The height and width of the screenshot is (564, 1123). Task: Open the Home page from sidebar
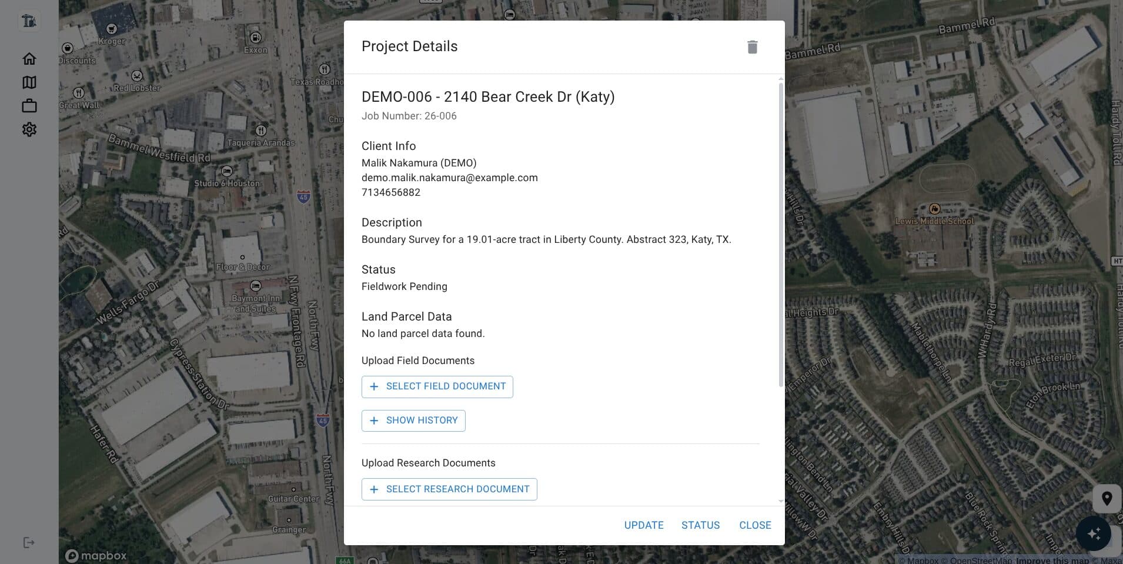29,59
